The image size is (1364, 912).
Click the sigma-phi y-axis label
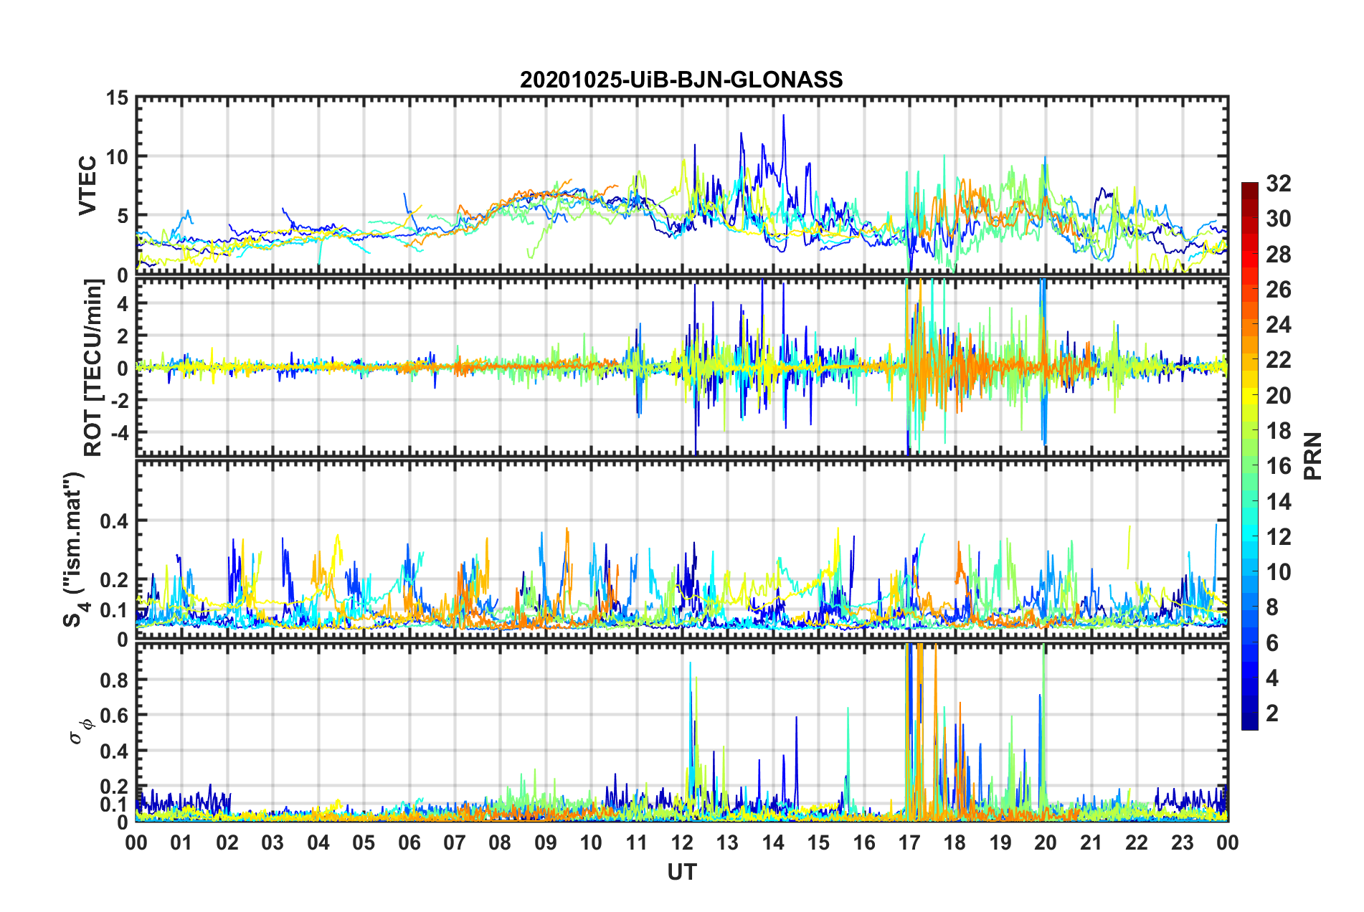[x=81, y=731]
